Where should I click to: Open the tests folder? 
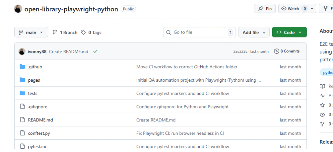click(33, 93)
